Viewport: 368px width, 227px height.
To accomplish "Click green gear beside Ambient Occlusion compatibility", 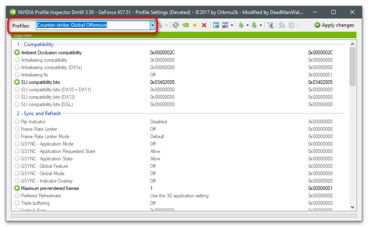I will tap(16, 52).
